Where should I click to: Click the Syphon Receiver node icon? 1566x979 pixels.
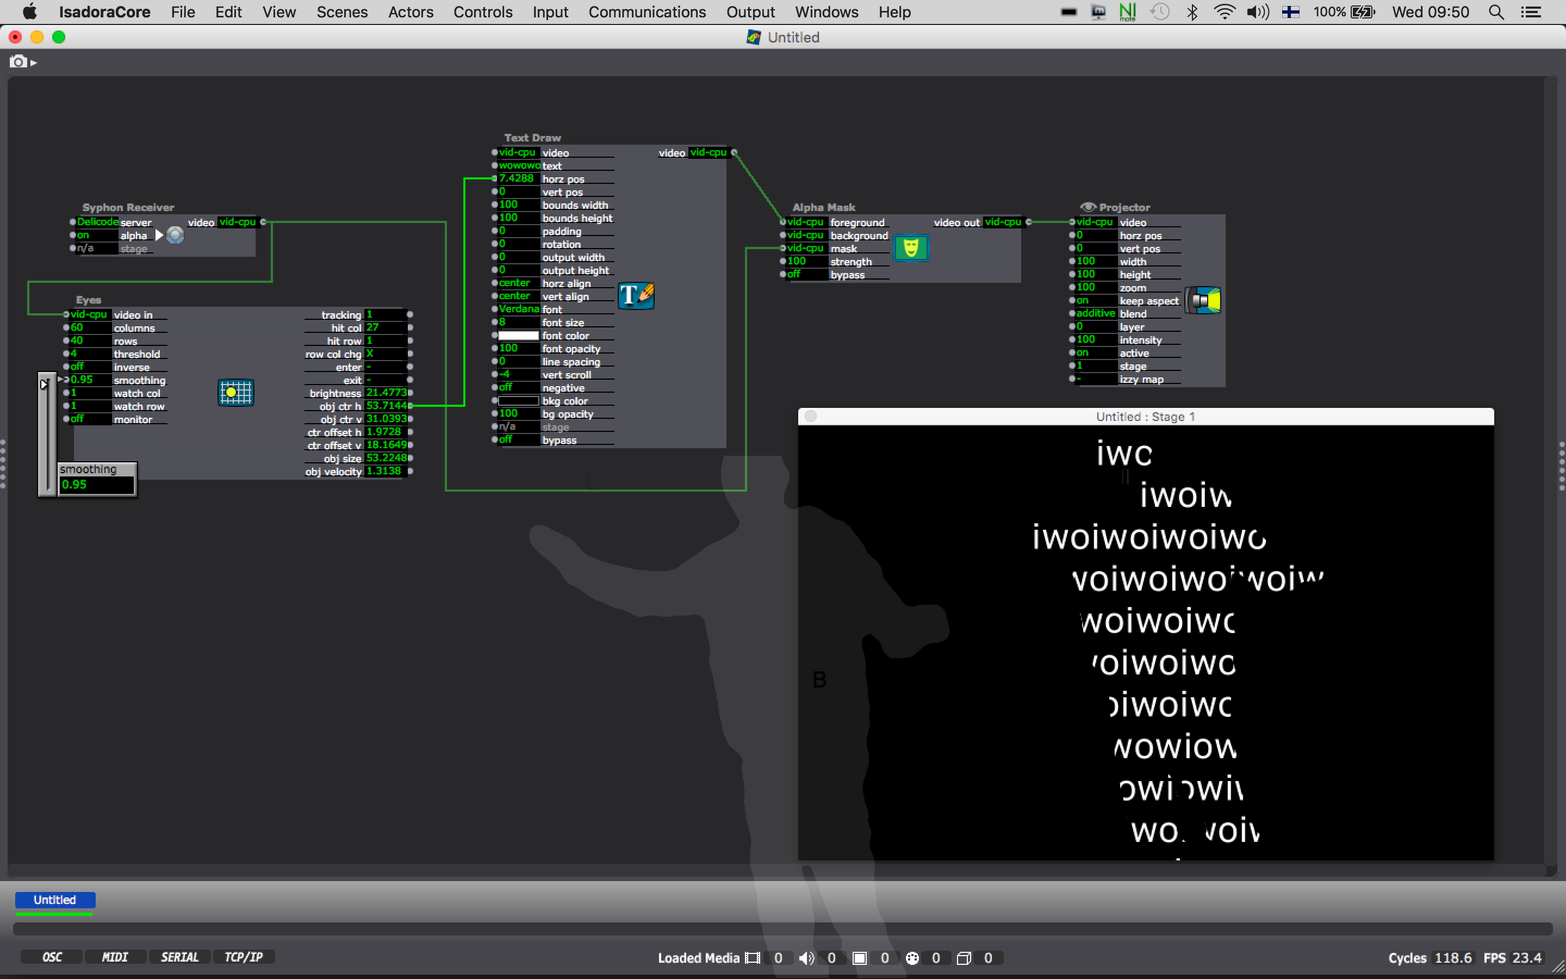point(173,233)
